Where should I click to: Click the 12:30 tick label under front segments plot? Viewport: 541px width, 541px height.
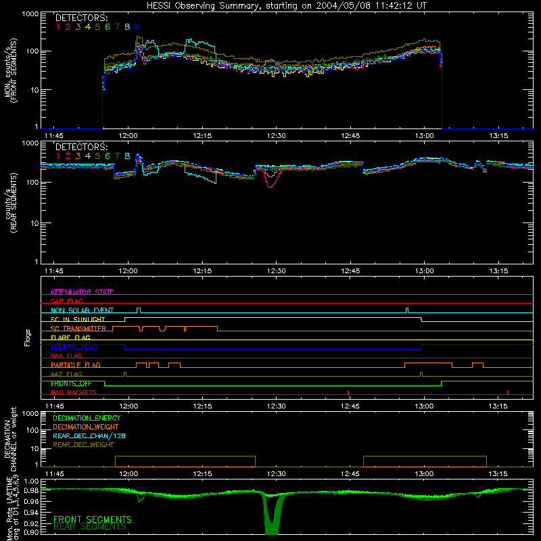tap(276, 136)
